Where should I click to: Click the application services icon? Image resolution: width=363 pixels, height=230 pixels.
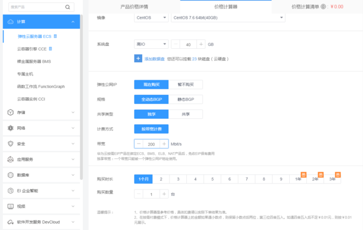pos(10,159)
